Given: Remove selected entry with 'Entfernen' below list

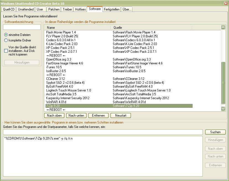Looking at the screenshot, I should [x=98, y=116].
